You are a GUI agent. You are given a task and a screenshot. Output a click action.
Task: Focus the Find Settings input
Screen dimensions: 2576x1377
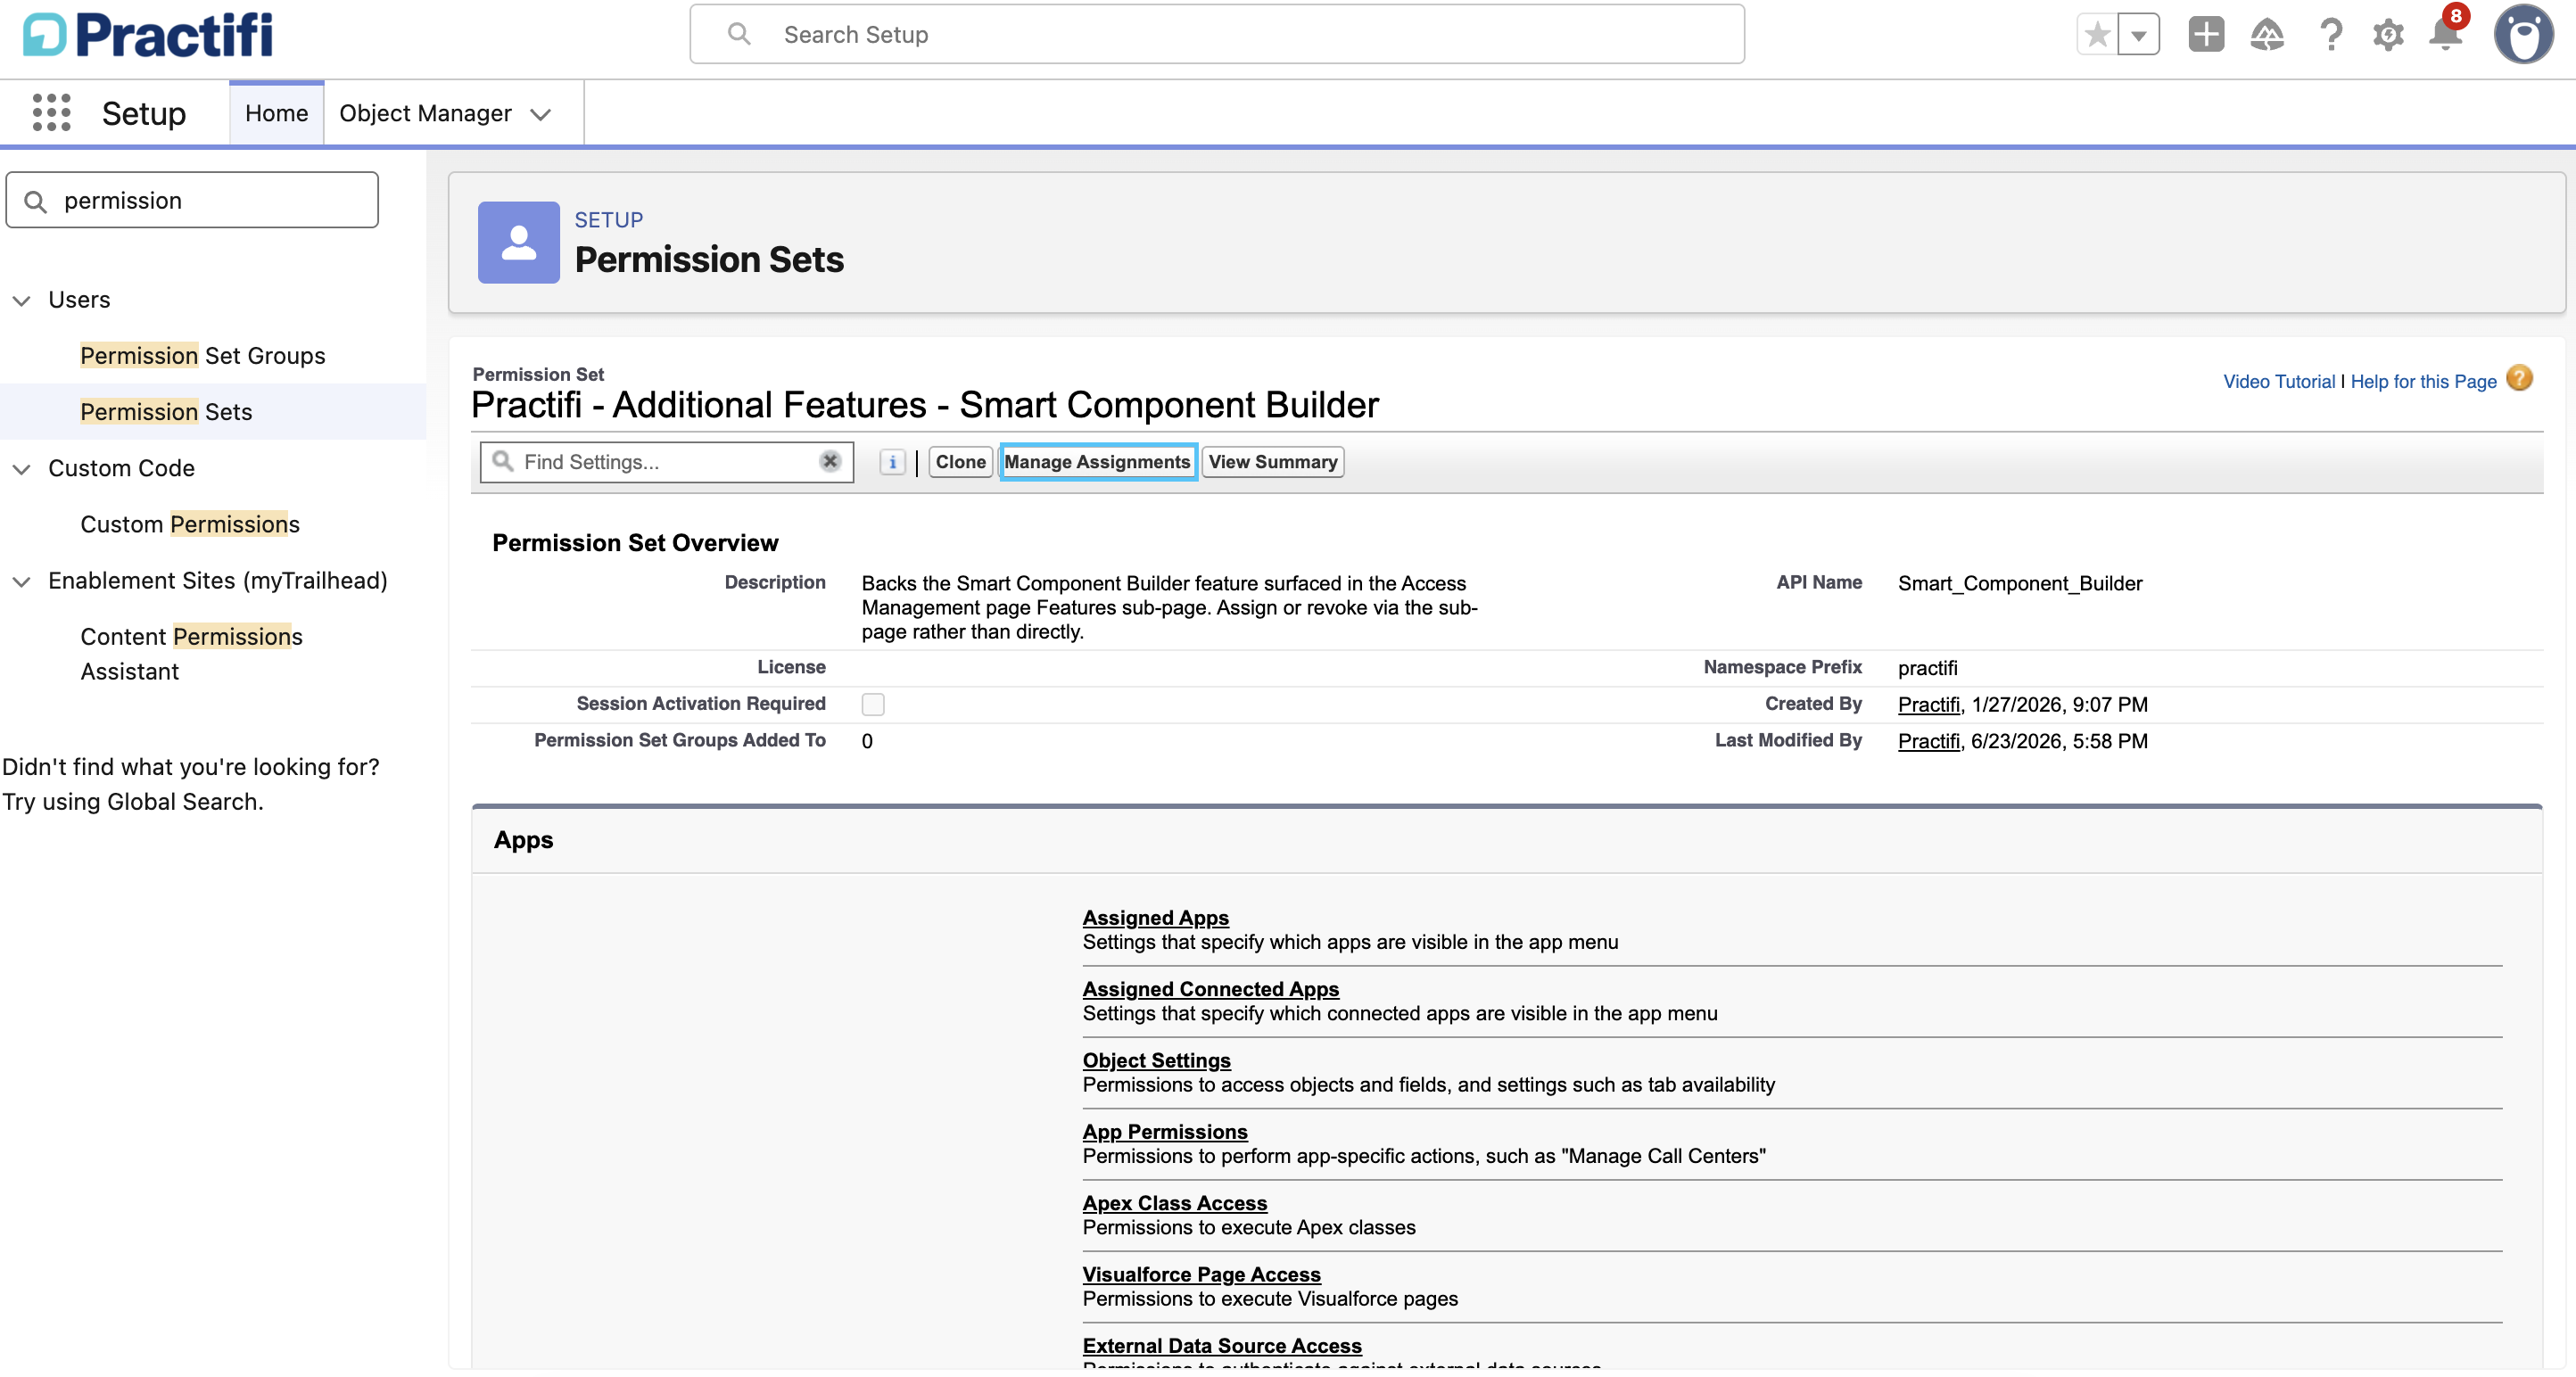[667, 462]
